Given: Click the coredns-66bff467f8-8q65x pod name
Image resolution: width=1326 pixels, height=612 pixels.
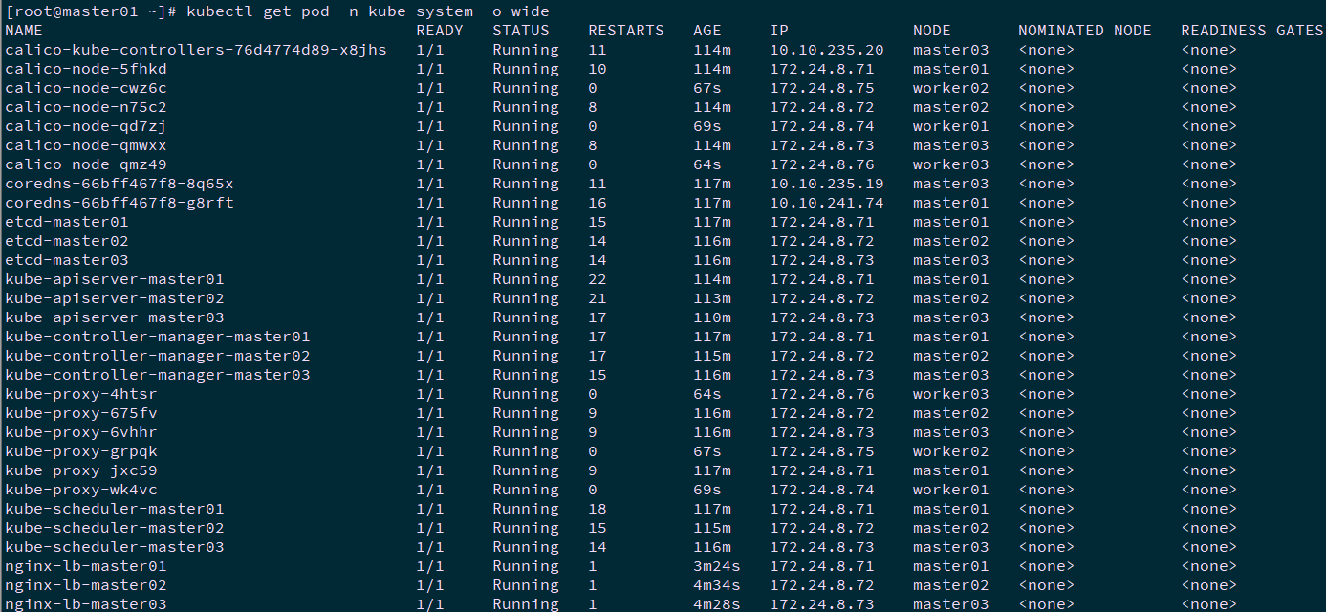Looking at the screenshot, I should coord(119,184).
